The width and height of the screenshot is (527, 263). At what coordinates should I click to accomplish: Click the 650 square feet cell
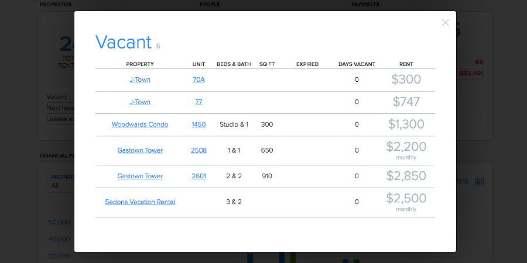267,150
